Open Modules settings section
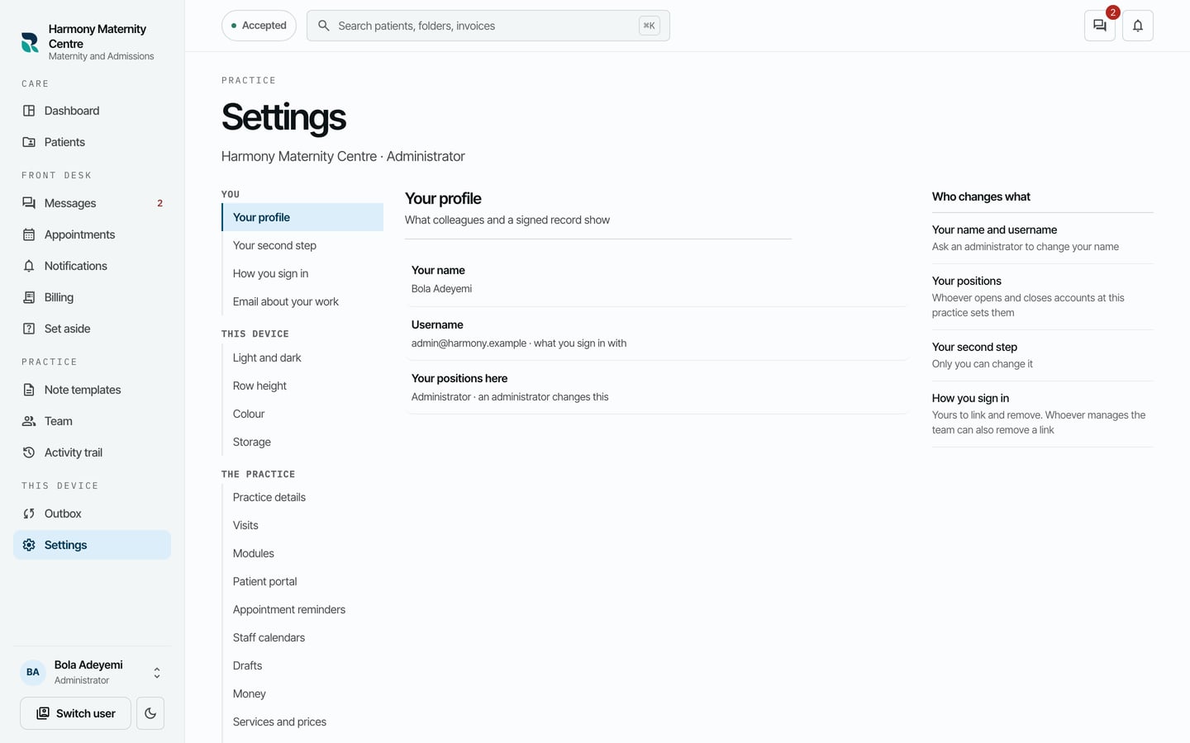The image size is (1190, 743). click(302, 553)
